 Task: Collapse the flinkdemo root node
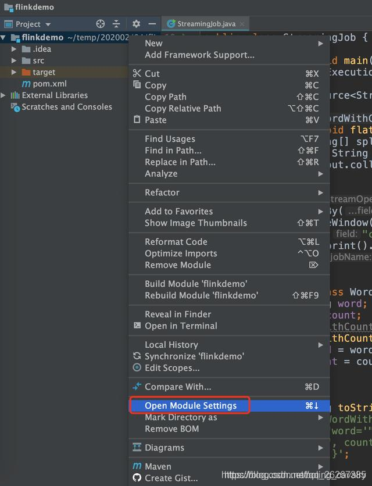pyautogui.click(x=3, y=38)
